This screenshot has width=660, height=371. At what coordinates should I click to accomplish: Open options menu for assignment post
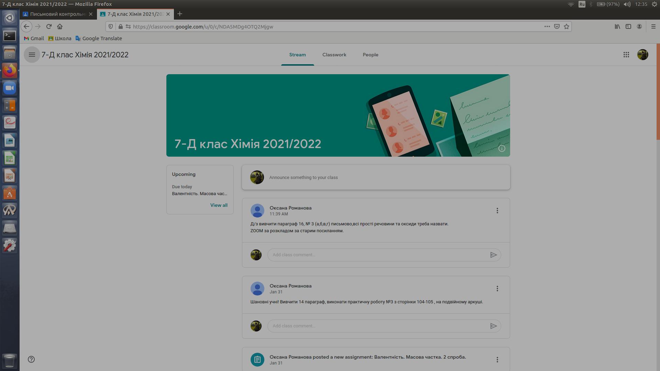(497, 360)
